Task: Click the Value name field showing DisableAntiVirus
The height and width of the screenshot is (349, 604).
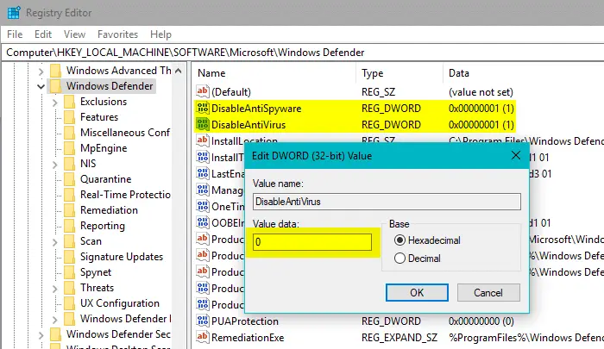Action: tap(387, 202)
